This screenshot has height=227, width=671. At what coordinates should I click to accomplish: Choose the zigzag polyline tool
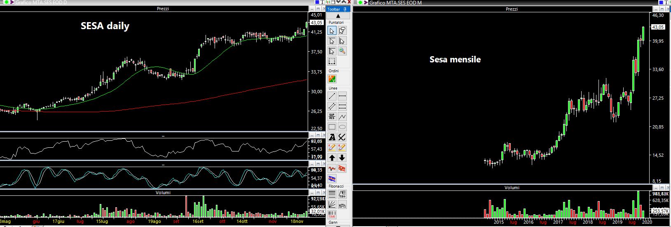coord(342,117)
